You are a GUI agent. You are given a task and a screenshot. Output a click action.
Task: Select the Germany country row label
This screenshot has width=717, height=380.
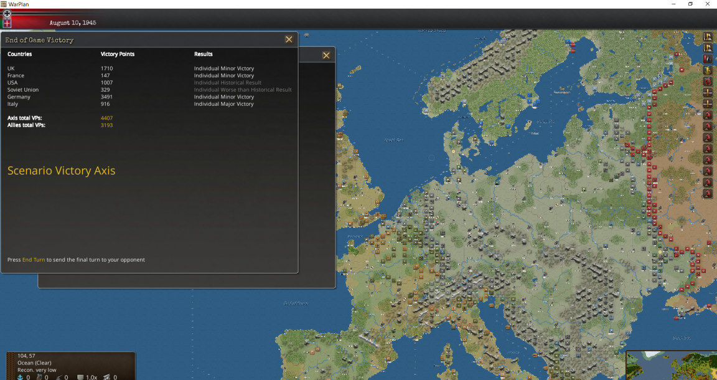[x=19, y=97]
